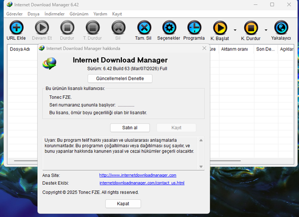This screenshot has width=299, height=217.
Task: Click the Açıklama column header
Action: tap(286, 49)
